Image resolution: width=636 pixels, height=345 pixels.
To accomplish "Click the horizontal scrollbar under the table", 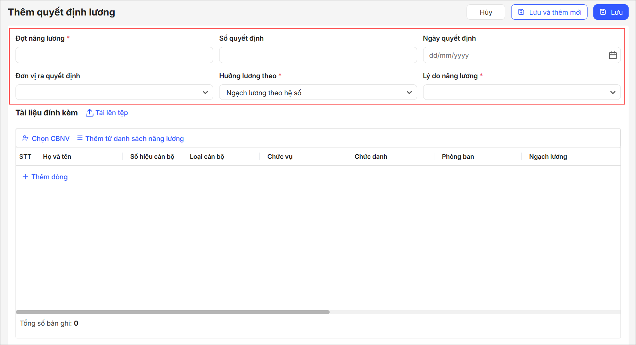I will (173, 312).
